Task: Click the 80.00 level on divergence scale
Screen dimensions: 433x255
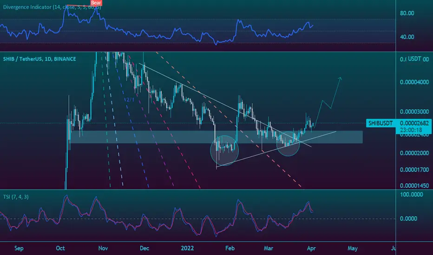Action: click(407, 13)
